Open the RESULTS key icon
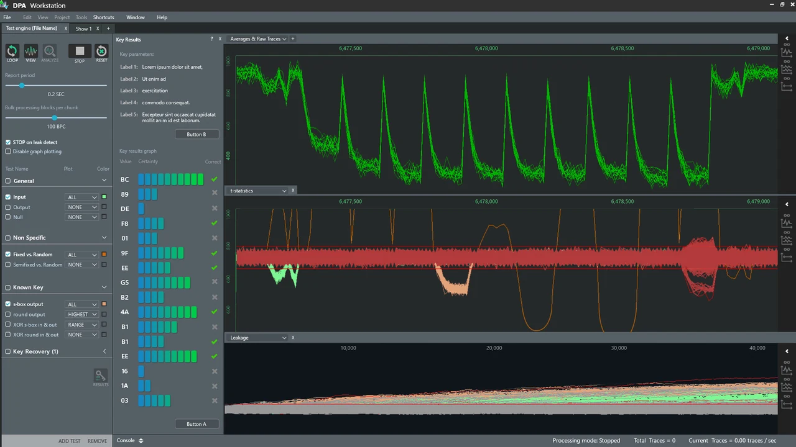This screenshot has height=447, width=796. pyautogui.click(x=101, y=376)
